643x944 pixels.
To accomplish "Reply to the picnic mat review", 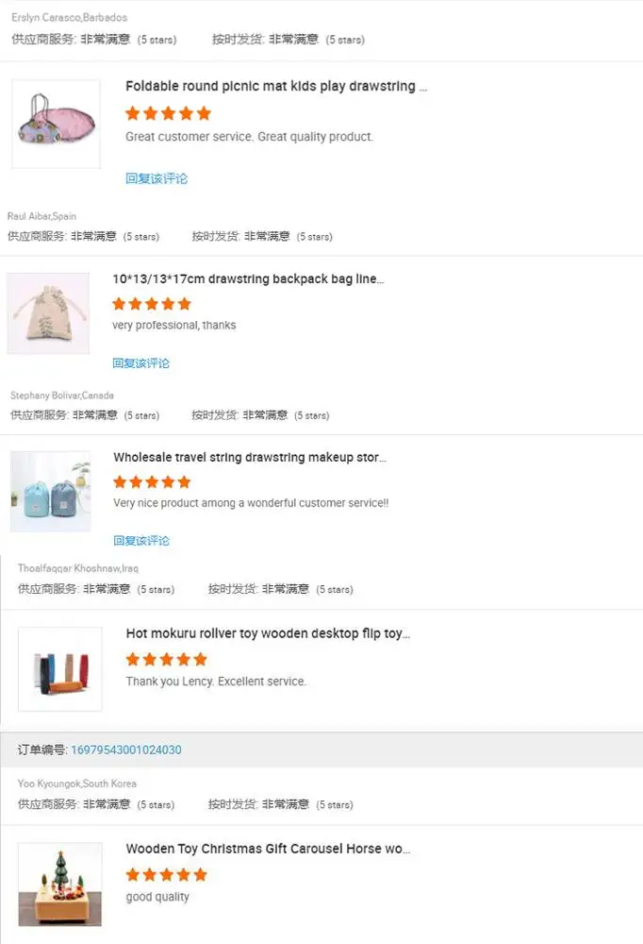I will click(x=157, y=178).
